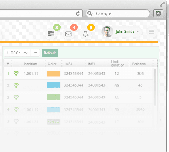Open the 1.0001 xx dropdown arrow
Image resolution: width=169 pixels, height=152 pixels.
tap(35, 53)
